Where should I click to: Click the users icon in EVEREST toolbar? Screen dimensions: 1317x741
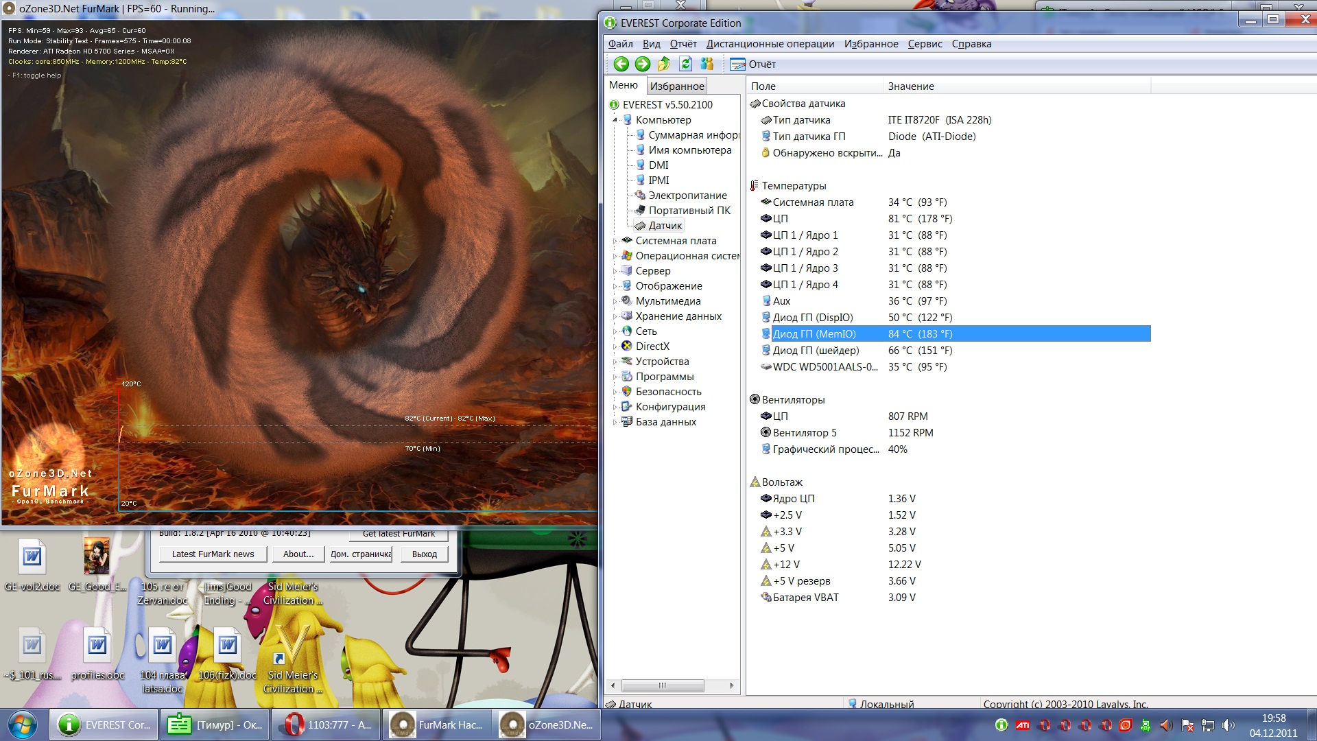[x=707, y=64]
